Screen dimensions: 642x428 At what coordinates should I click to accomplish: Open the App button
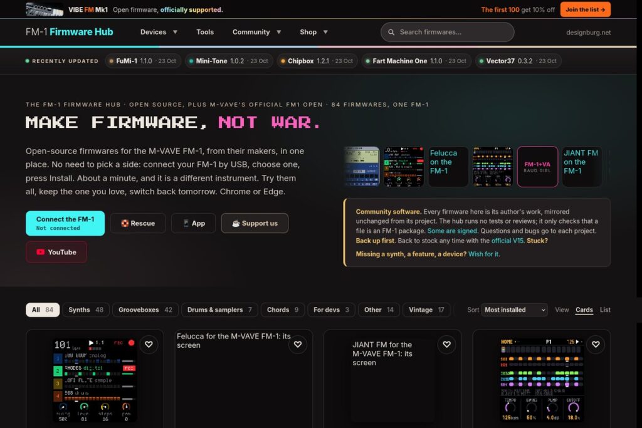click(x=193, y=223)
